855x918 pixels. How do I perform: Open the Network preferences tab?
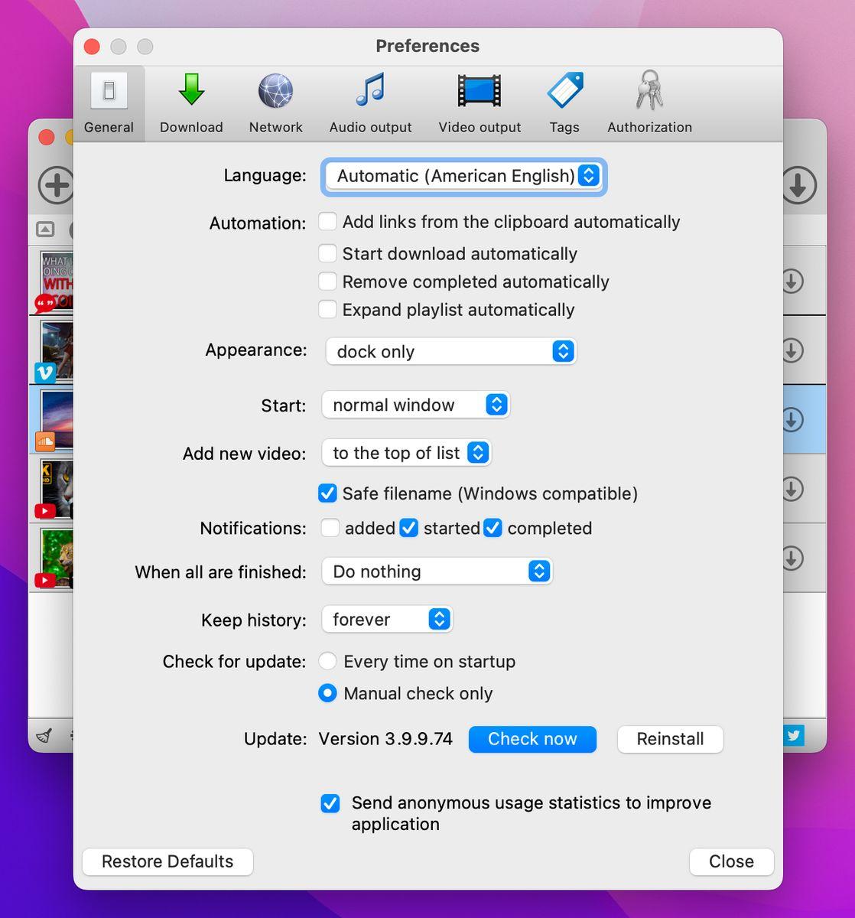275,104
